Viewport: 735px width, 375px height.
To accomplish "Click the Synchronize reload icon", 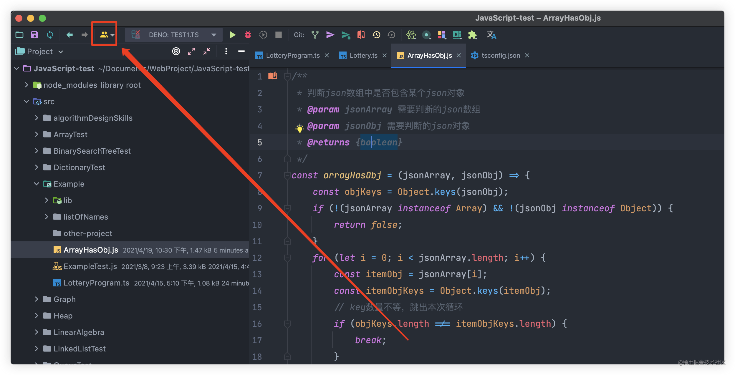I will pyautogui.click(x=50, y=35).
